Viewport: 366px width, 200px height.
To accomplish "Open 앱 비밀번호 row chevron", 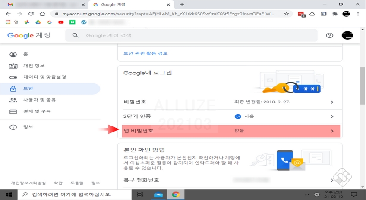I will (x=332, y=131).
